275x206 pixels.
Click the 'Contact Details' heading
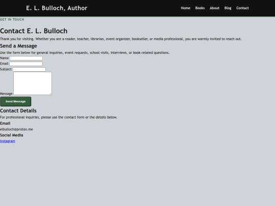[x=18, y=111]
